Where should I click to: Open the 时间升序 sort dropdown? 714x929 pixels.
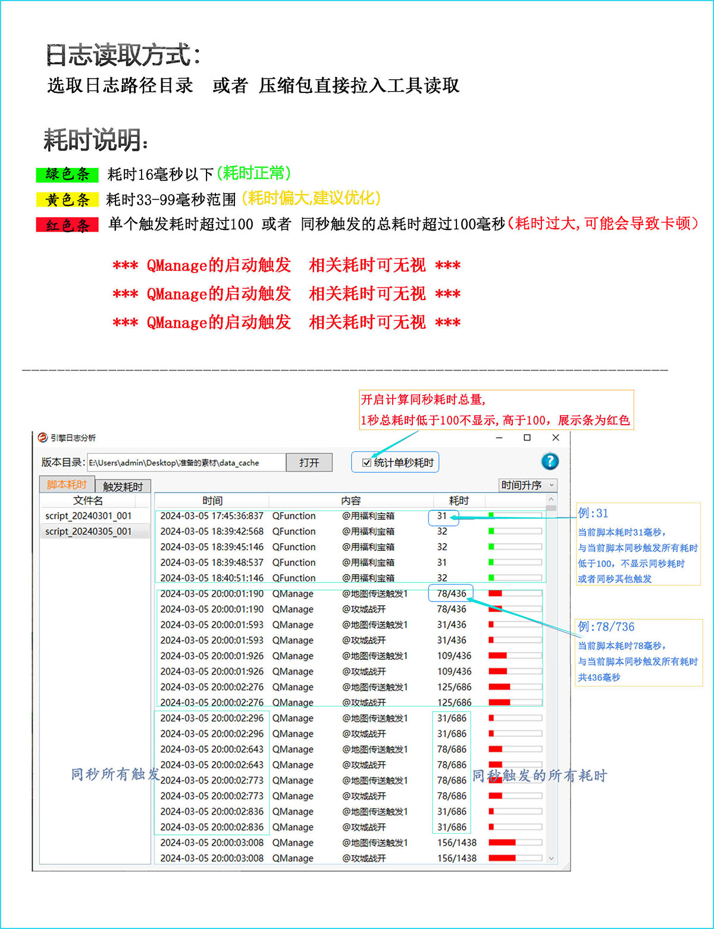click(527, 485)
